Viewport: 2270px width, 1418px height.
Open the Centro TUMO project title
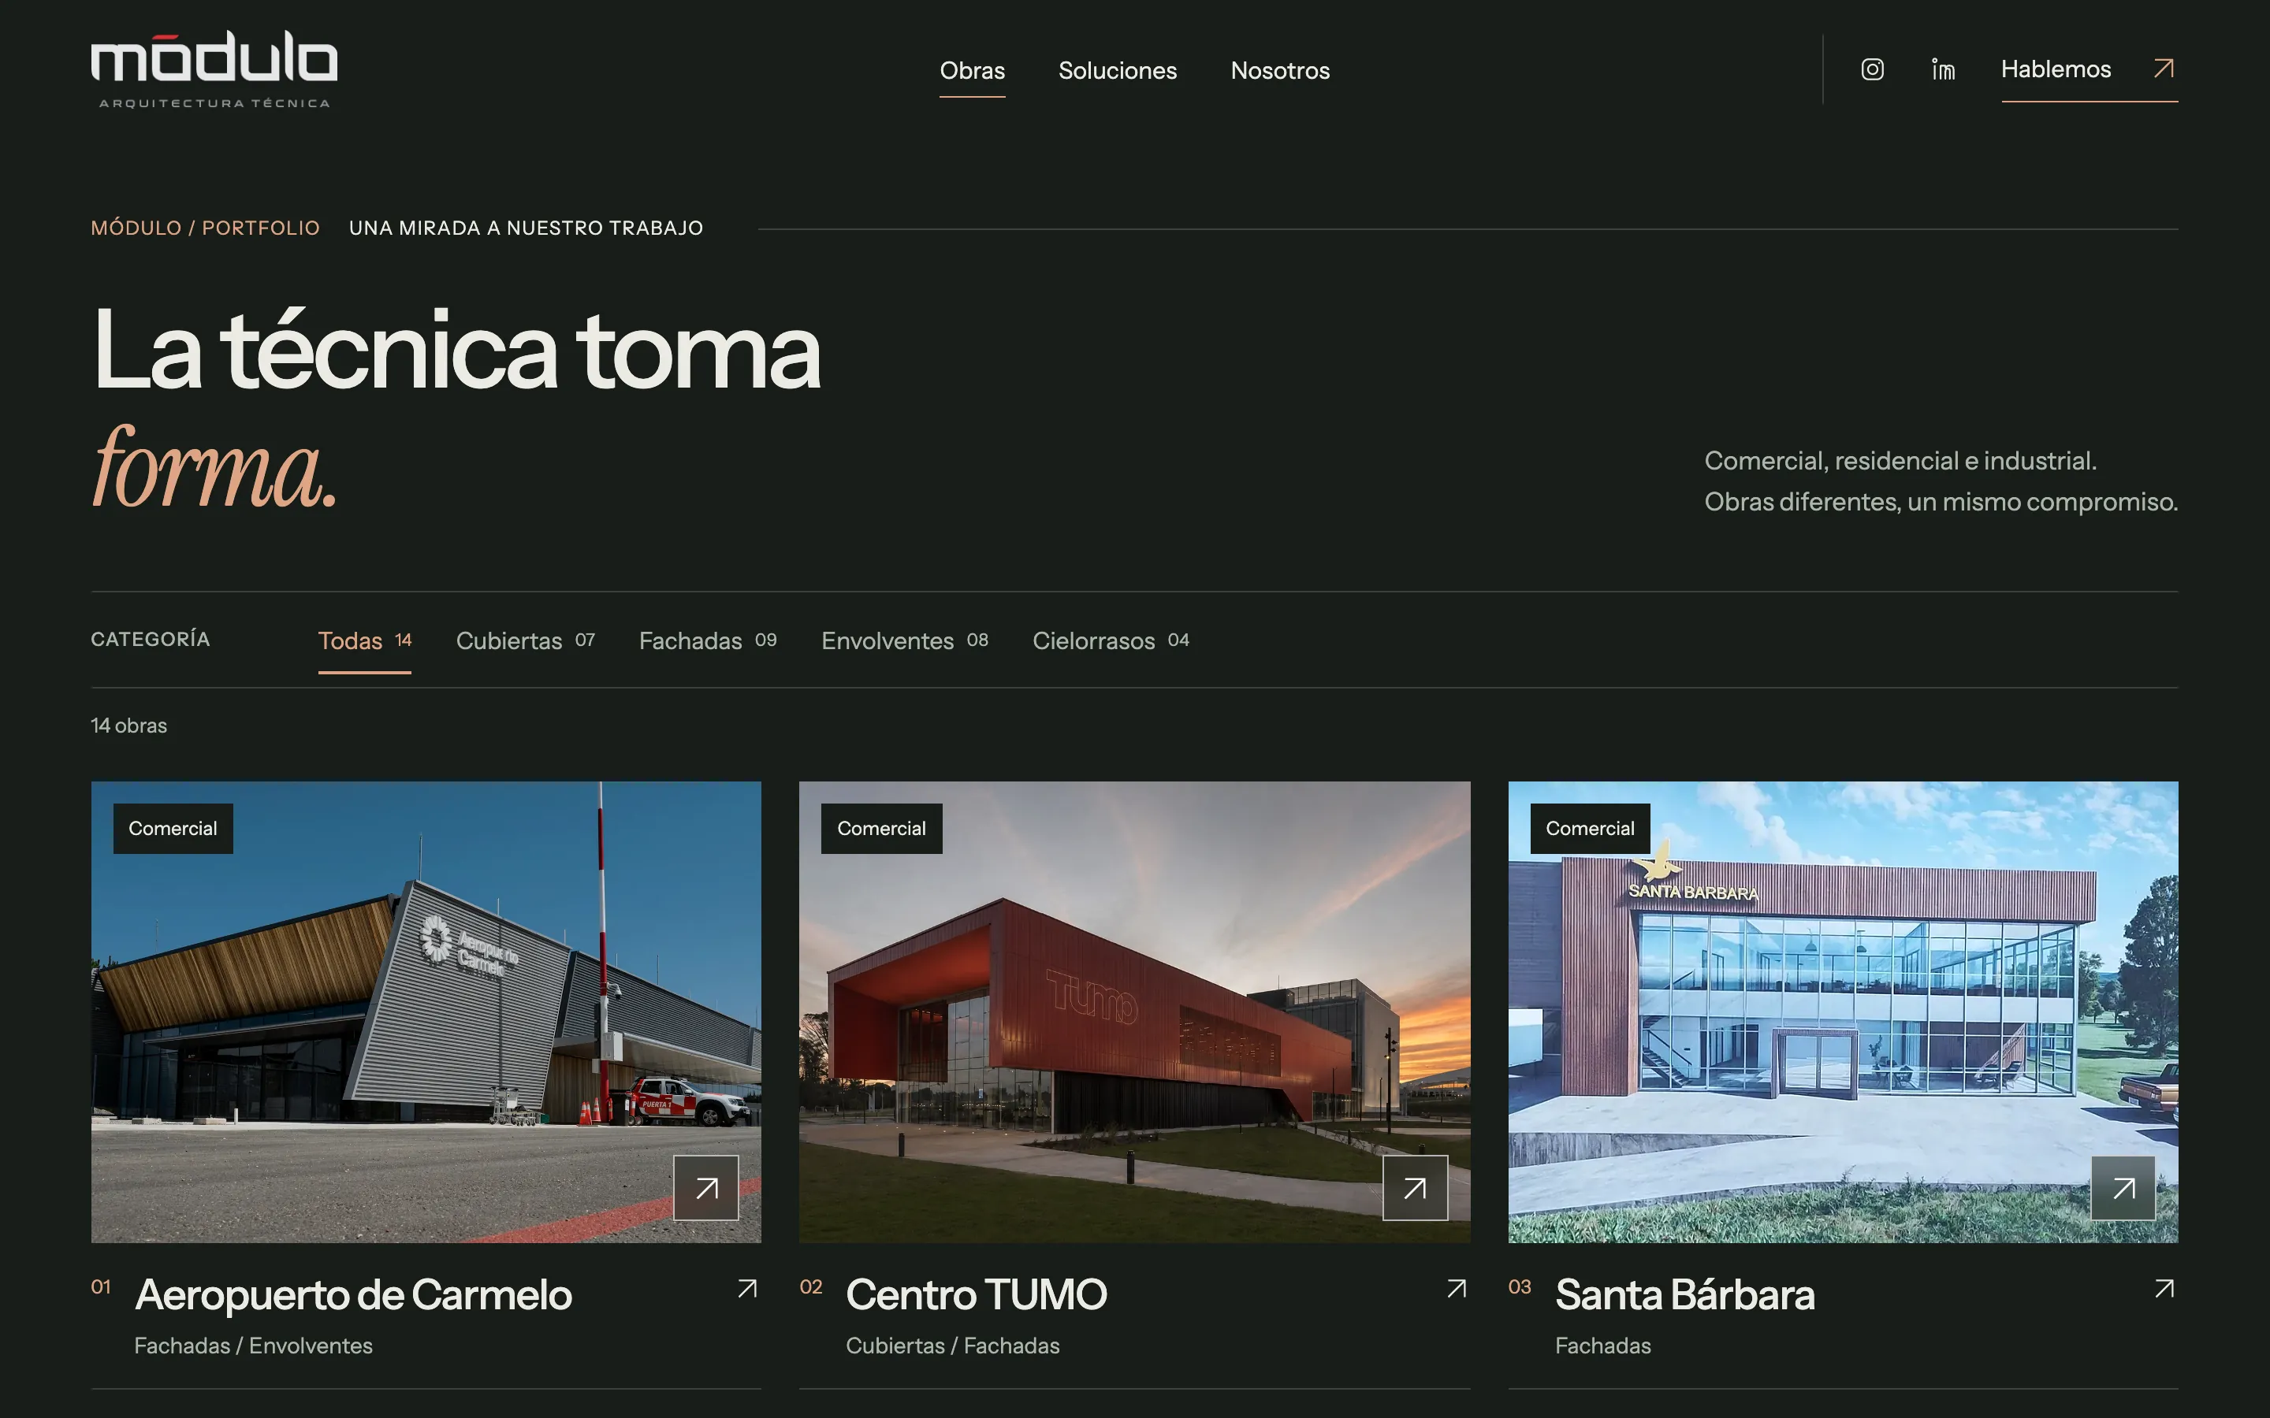(x=977, y=1294)
